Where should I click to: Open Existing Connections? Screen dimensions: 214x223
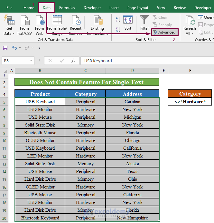[x=97, y=25]
